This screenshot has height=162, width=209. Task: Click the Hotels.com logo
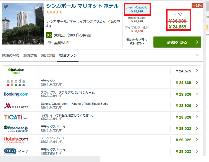click(16, 140)
